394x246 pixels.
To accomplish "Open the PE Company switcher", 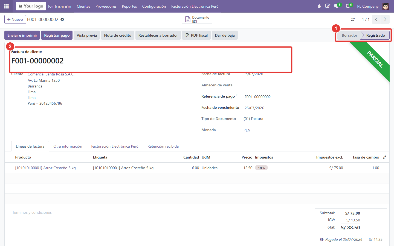I will (368, 6).
